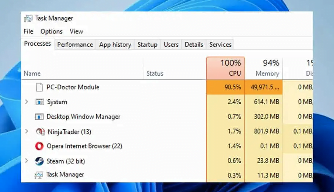
Task: Click NinjaTrader's 0.1 MB disk value
Action: [x=303, y=131]
